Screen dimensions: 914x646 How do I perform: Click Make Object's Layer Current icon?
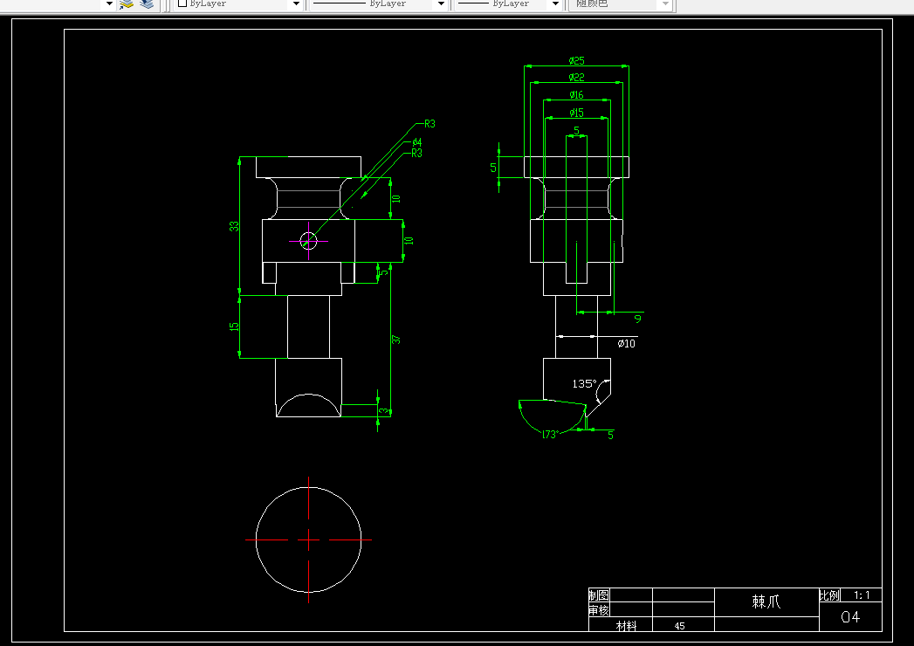coord(127,3)
